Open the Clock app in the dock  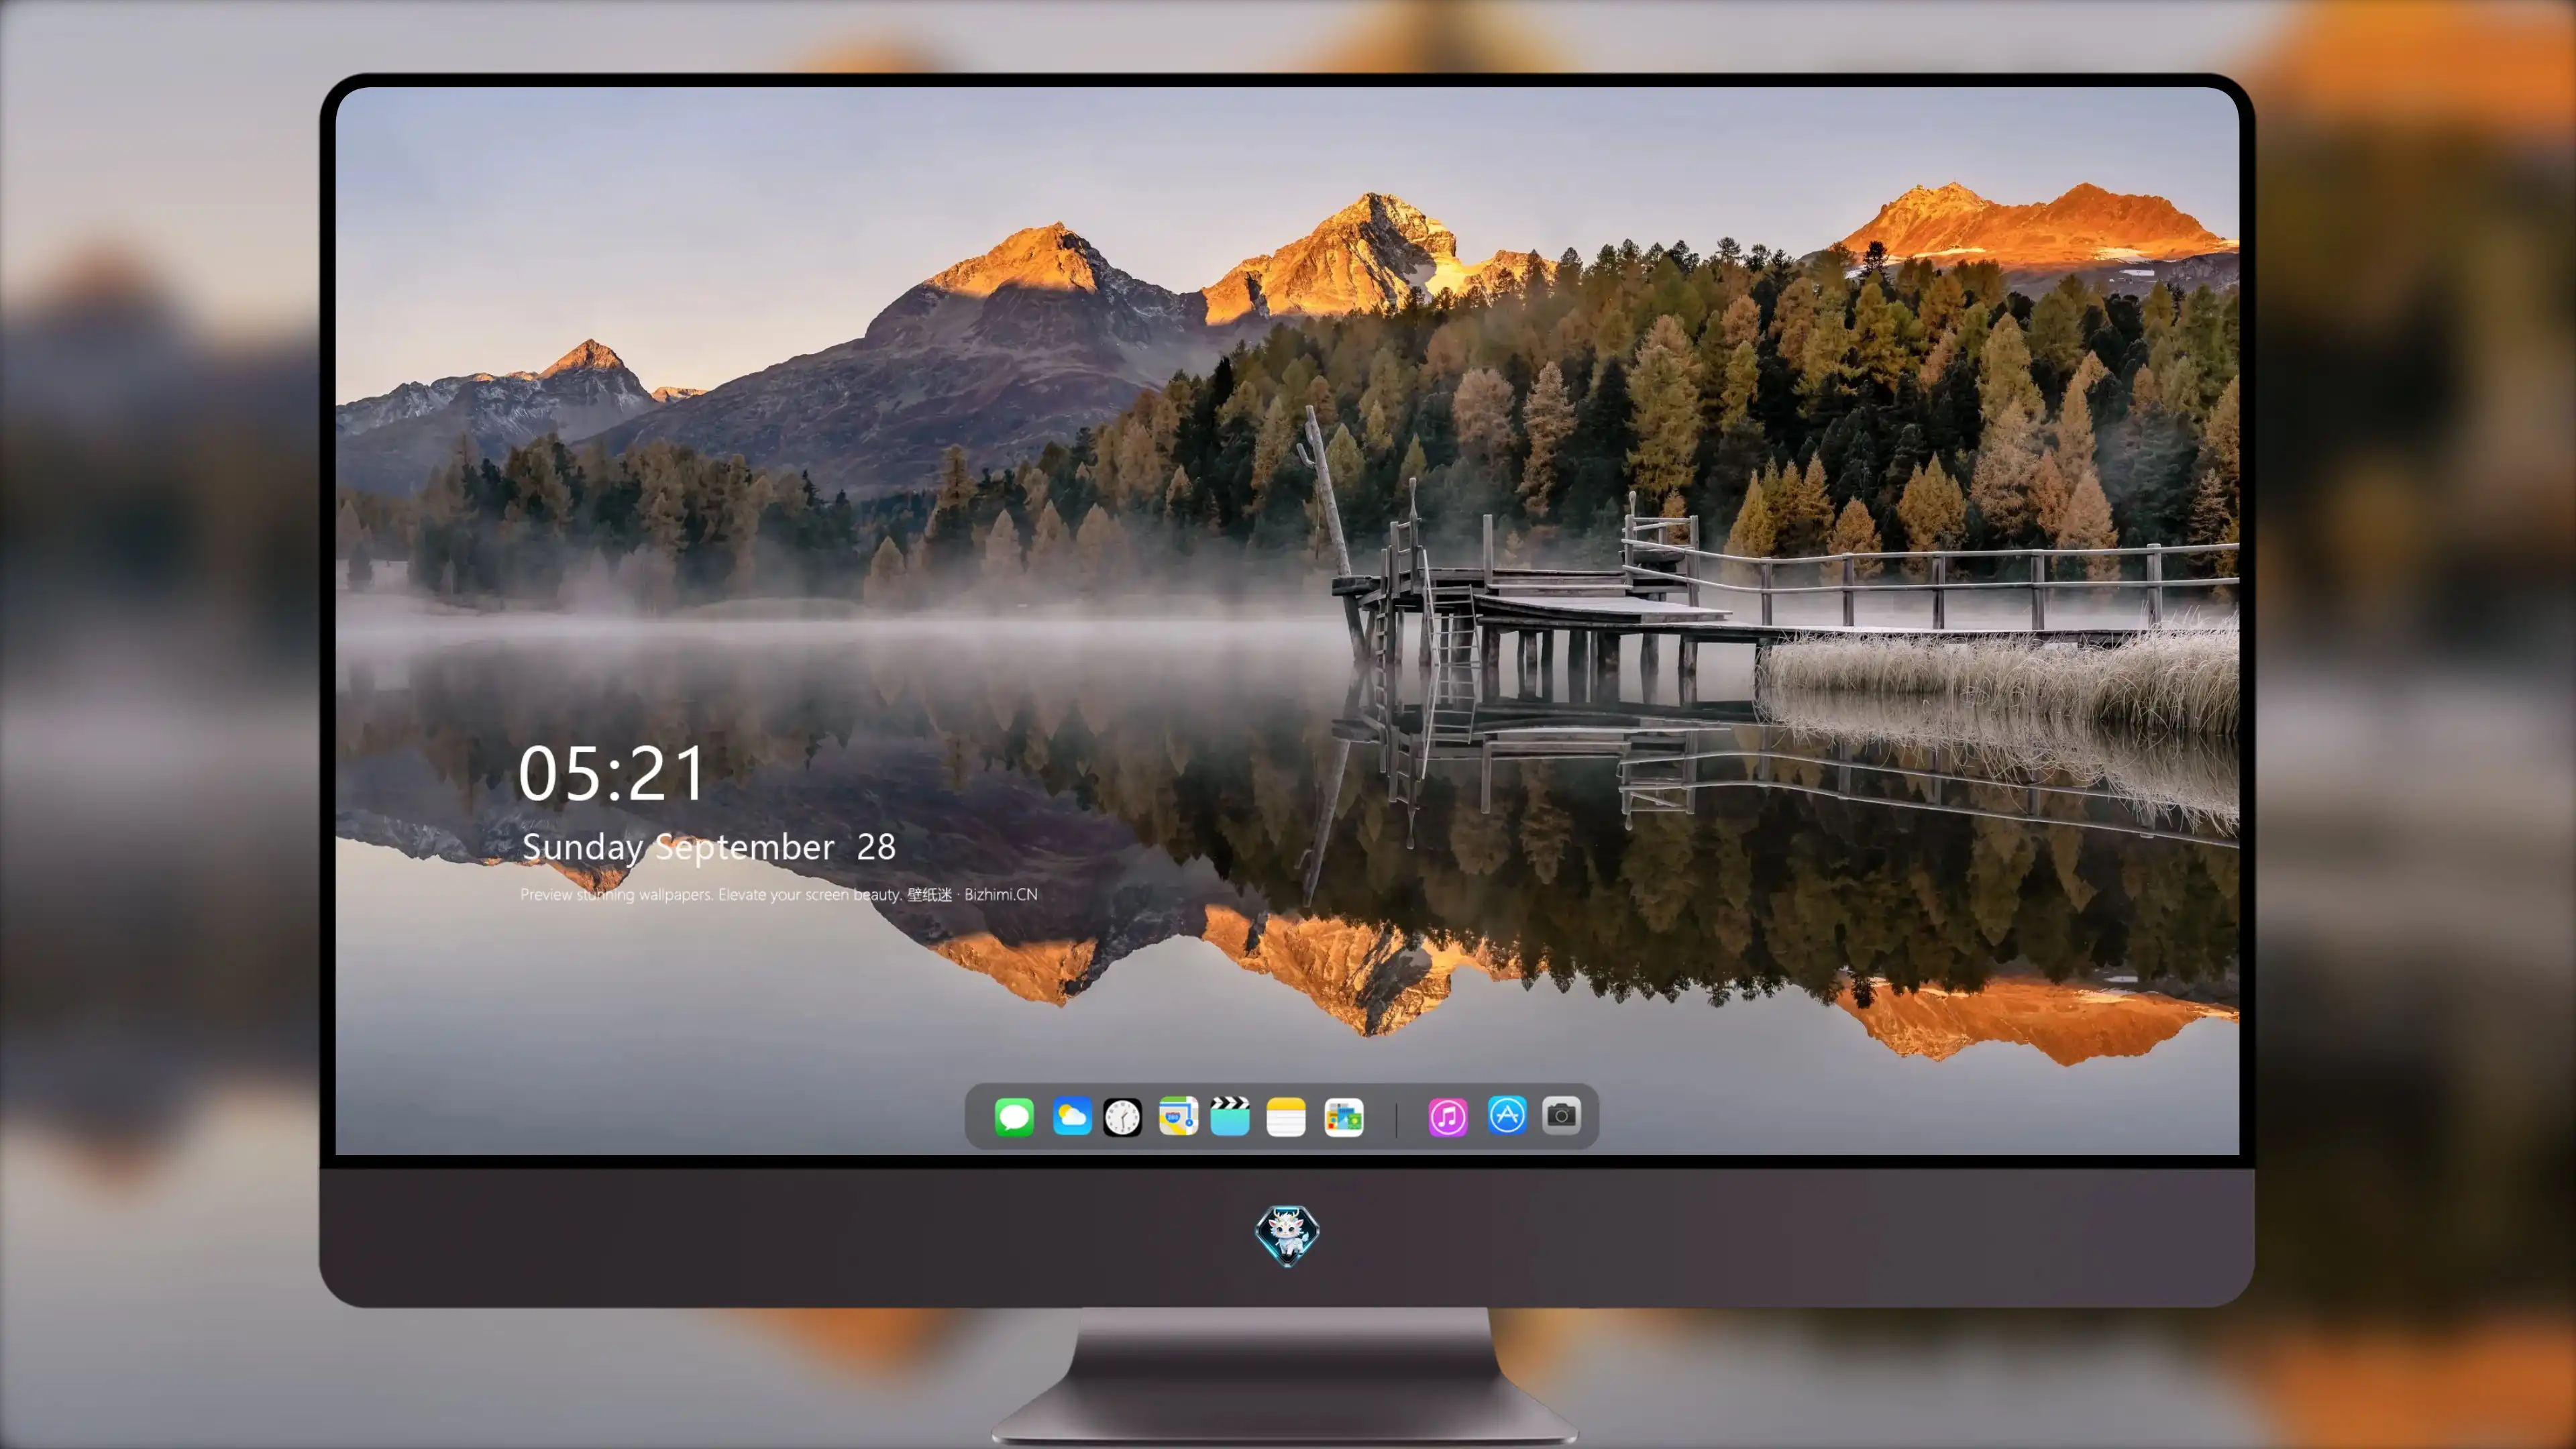(x=1122, y=1117)
